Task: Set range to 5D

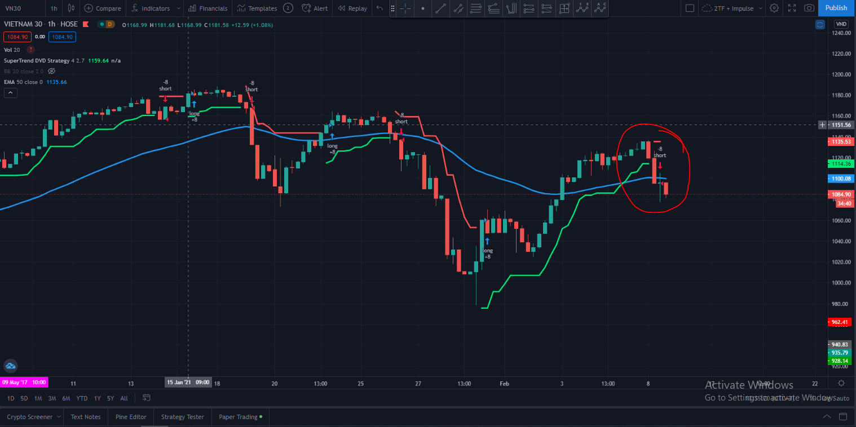Action: coord(24,398)
